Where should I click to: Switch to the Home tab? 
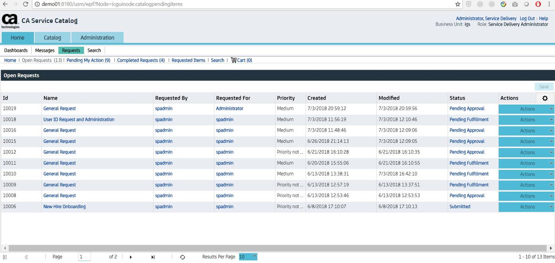pyautogui.click(x=18, y=38)
